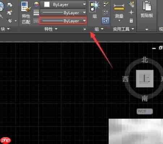
Task: Minimize the drawing viewport window
Action: [154, 48]
